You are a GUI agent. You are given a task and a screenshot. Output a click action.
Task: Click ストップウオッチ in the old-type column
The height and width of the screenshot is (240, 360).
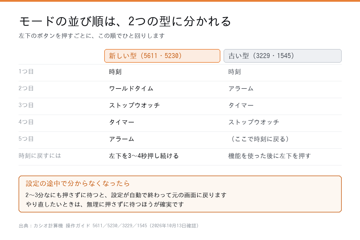[254, 122]
